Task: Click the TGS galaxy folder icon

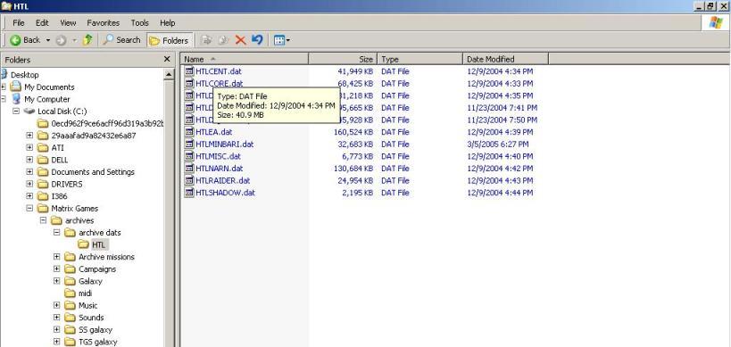Action: click(70, 342)
